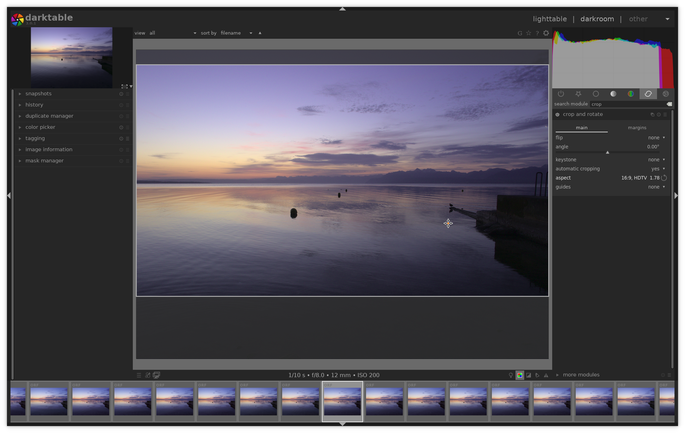
Task: Toggle gamut check warning triangle
Action: [546, 375]
